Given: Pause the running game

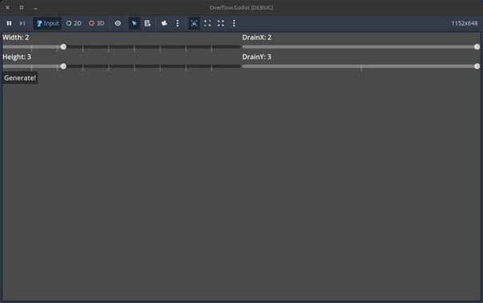Looking at the screenshot, I should click(x=9, y=23).
